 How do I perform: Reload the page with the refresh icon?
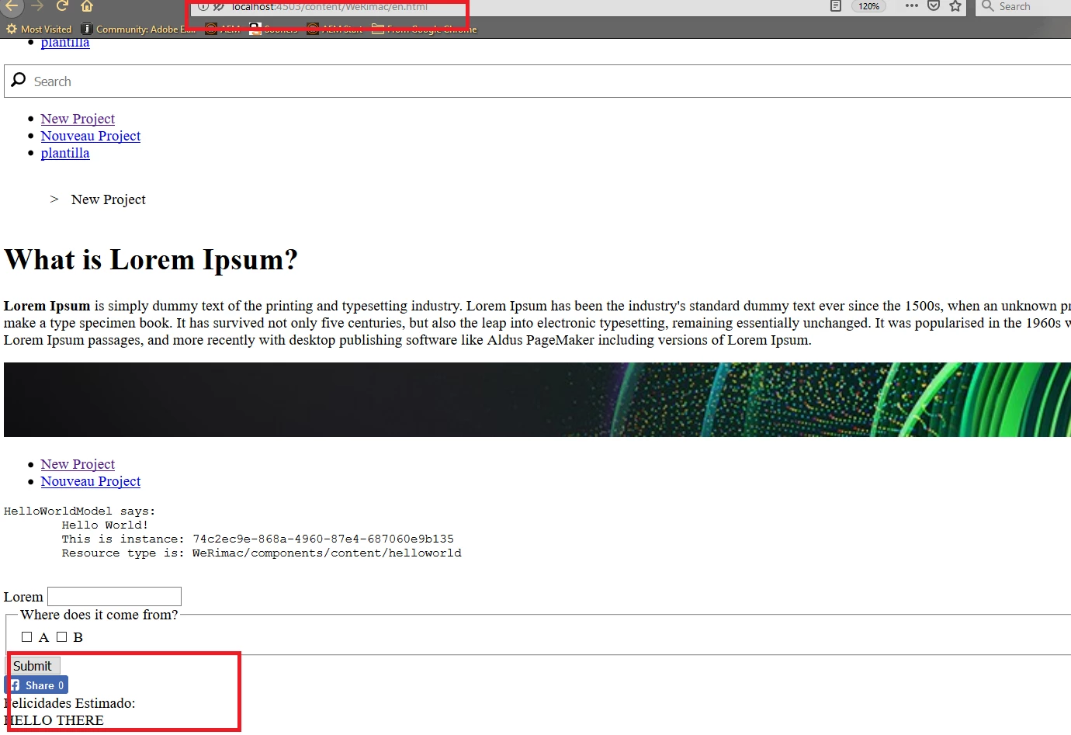(x=62, y=5)
